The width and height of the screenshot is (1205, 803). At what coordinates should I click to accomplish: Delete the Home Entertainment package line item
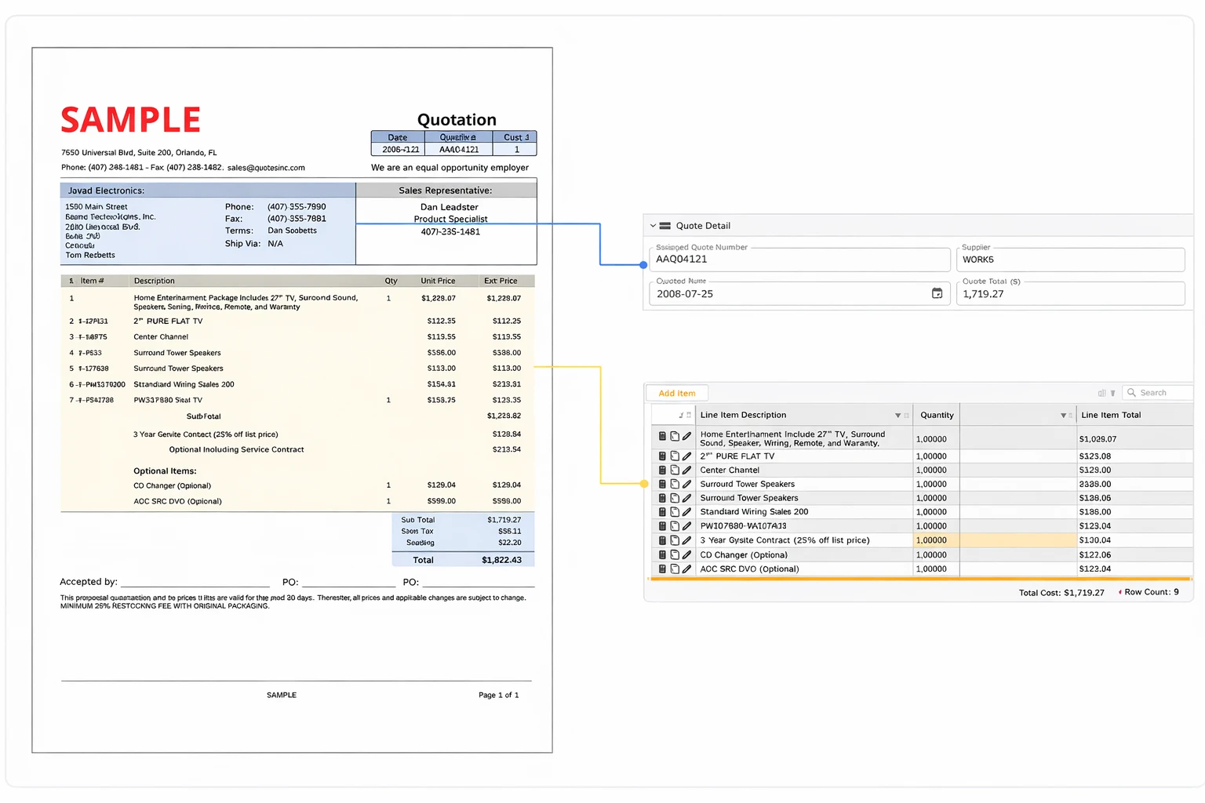coord(662,436)
